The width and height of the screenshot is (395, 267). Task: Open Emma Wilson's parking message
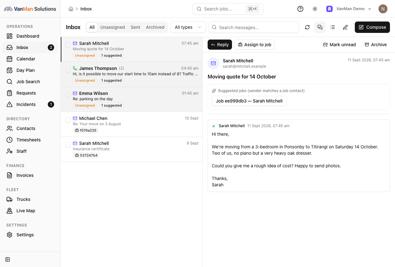pos(132,99)
